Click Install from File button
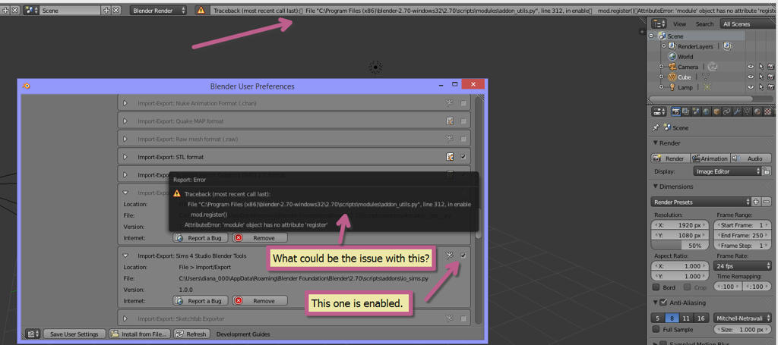The height and width of the screenshot is (345, 778). pos(140,334)
